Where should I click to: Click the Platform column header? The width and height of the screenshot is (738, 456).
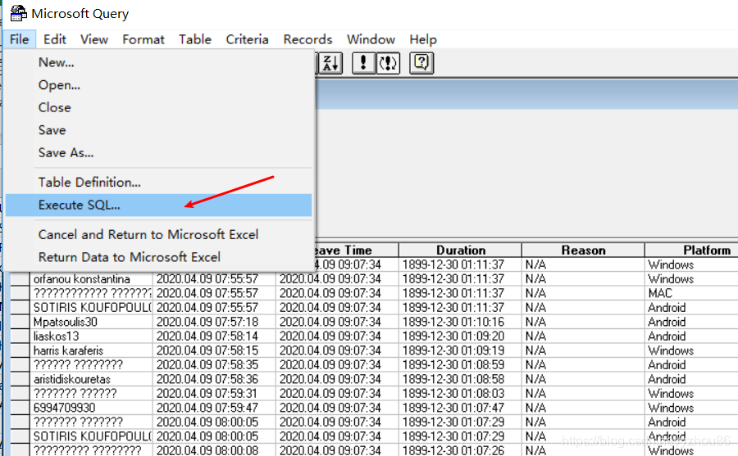pyautogui.click(x=692, y=250)
